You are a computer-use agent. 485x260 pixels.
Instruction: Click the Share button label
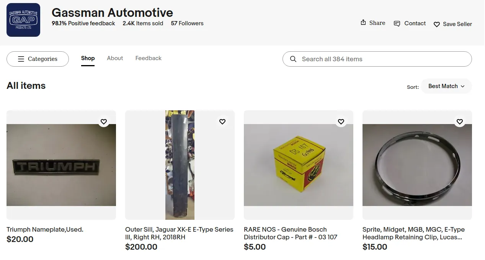(377, 23)
